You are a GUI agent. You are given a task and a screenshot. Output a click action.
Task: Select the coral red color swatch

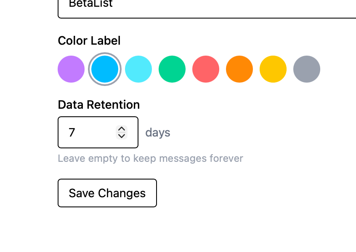(206, 69)
